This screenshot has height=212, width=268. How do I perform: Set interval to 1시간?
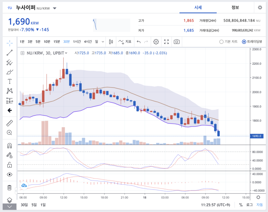[77, 42]
